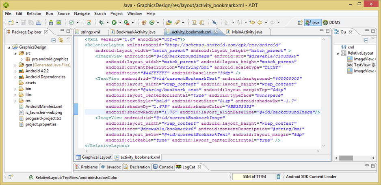
Task: Open the Debug dropdown arrow
Action: 107,23
